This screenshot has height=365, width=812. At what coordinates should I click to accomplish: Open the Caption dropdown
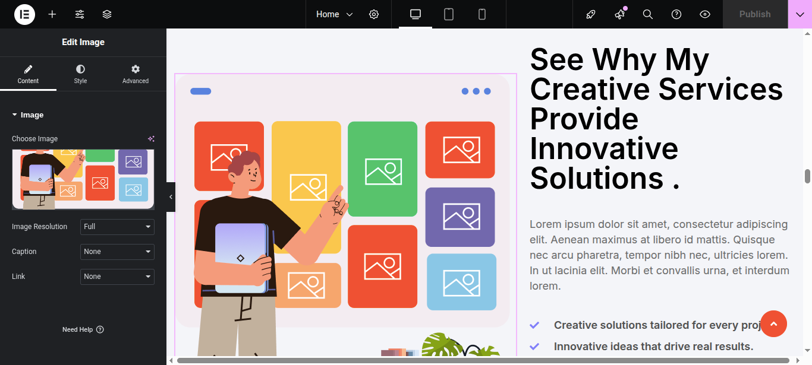click(x=117, y=252)
